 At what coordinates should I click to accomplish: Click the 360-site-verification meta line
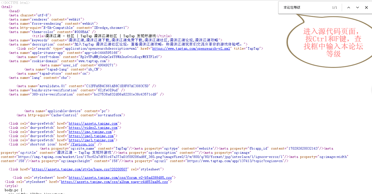[x=86, y=94]
